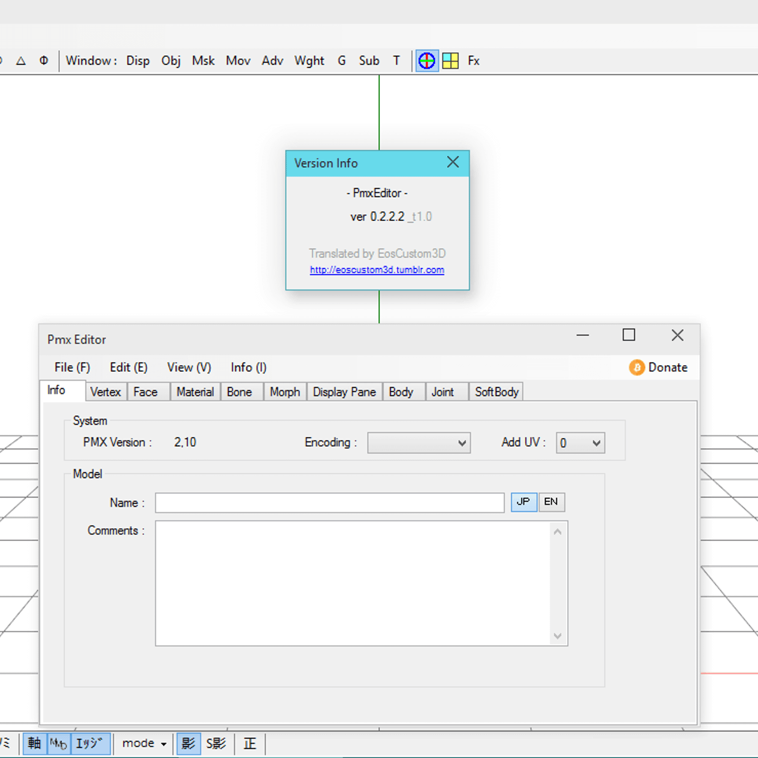Close the Version Info dialog
The width and height of the screenshot is (758, 758).
click(453, 162)
